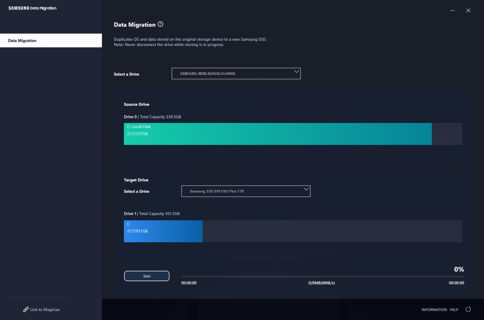Click the Source Drive heading
Viewport: 484px width, 320px height.
[x=137, y=104]
